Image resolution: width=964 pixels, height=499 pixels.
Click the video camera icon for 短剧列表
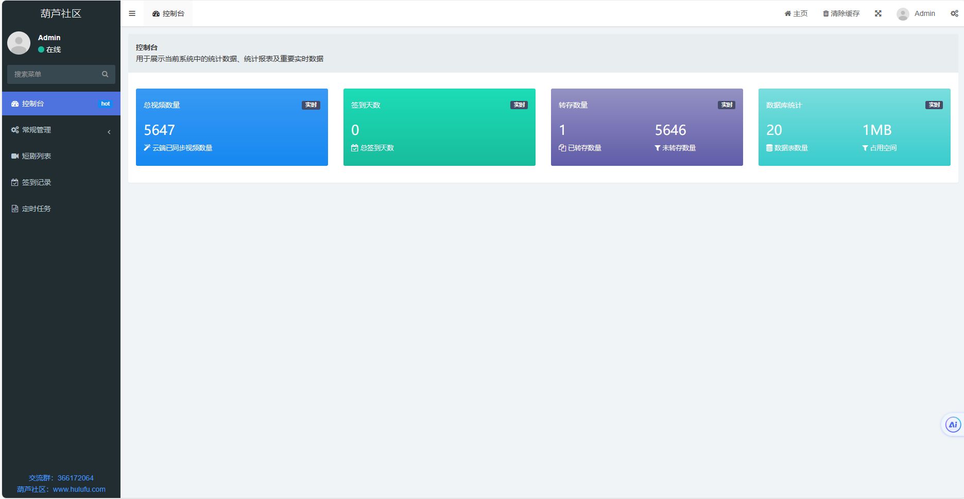point(15,156)
